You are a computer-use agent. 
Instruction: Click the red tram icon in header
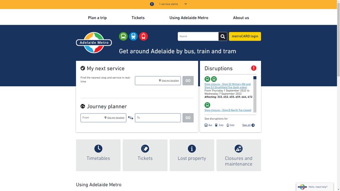click(143, 36)
